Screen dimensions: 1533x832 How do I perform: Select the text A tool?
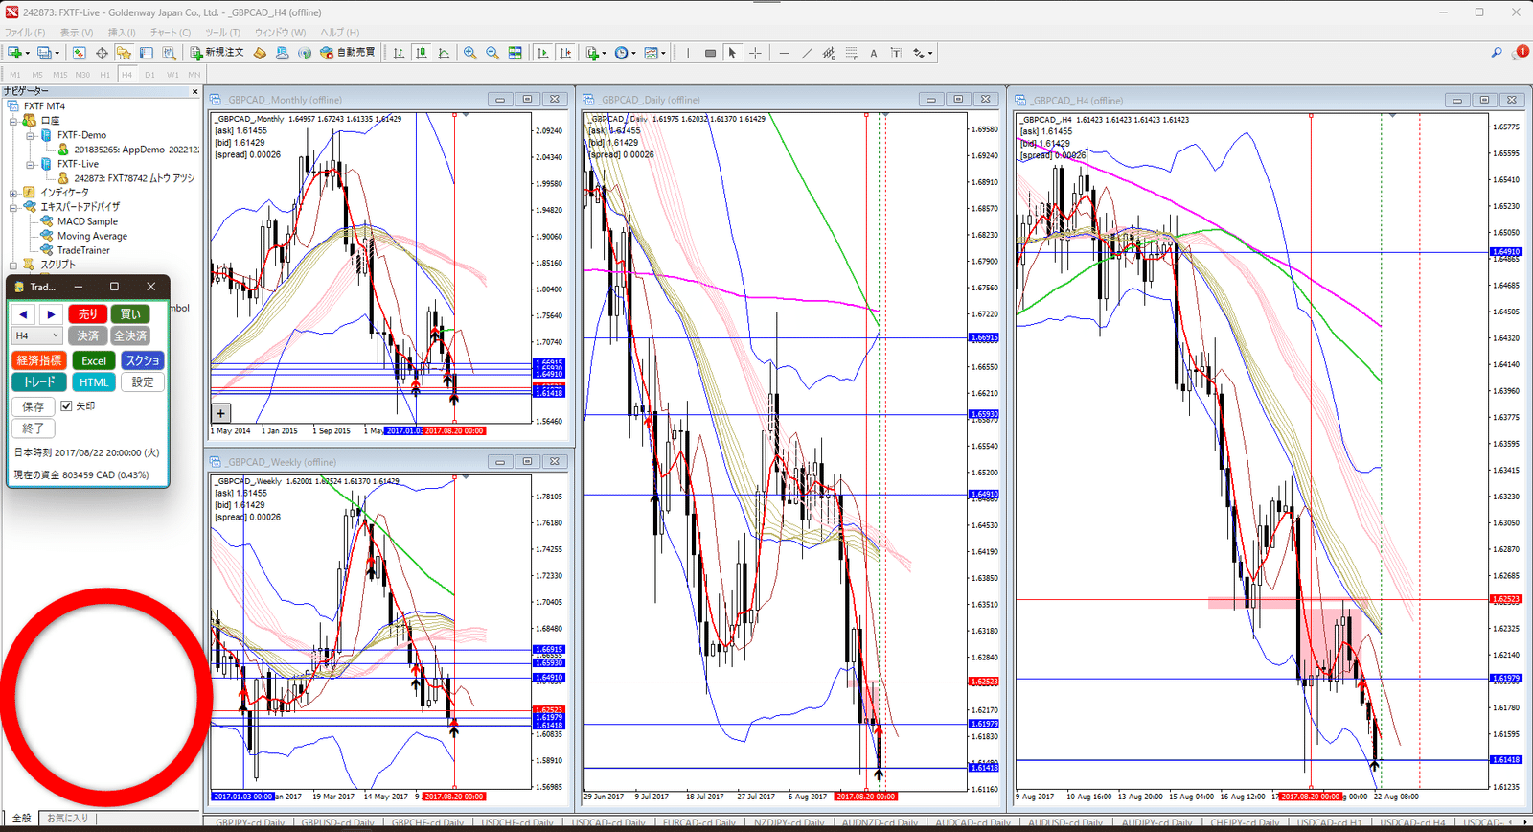(874, 53)
